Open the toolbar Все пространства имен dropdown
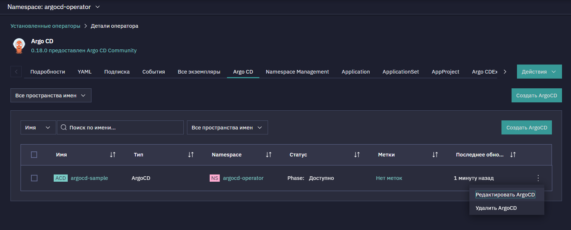The image size is (571, 230). 227,128
